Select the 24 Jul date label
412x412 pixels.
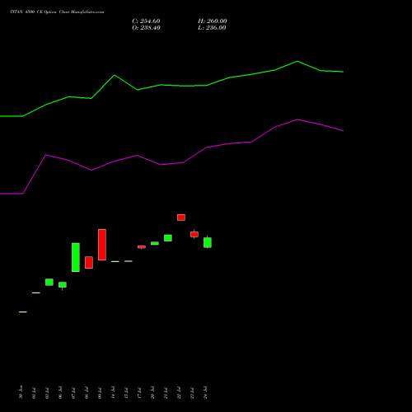pyautogui.click(x=205, y=393)
